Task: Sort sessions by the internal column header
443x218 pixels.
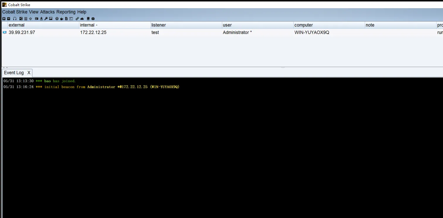Action: coord(87,25)
